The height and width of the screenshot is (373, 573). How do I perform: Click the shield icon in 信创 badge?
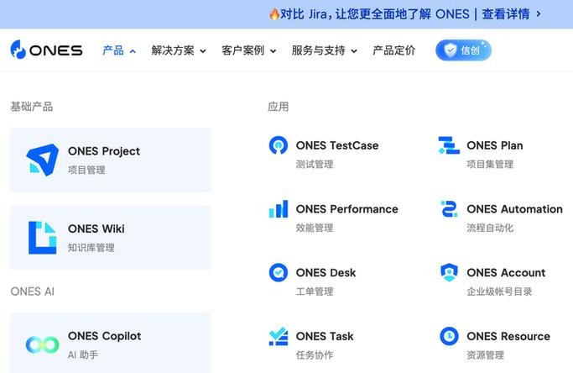point(451,50)
